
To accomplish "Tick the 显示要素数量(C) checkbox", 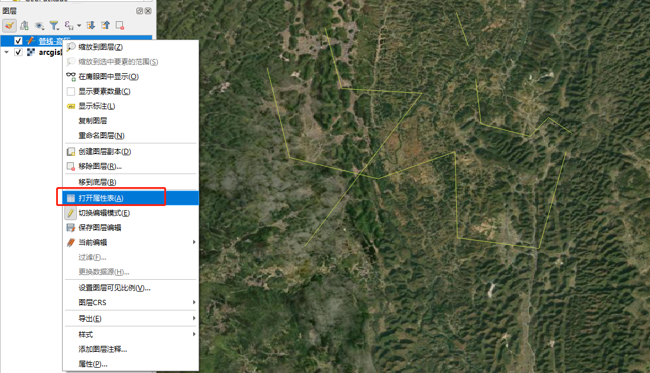I will coord(71,91).
